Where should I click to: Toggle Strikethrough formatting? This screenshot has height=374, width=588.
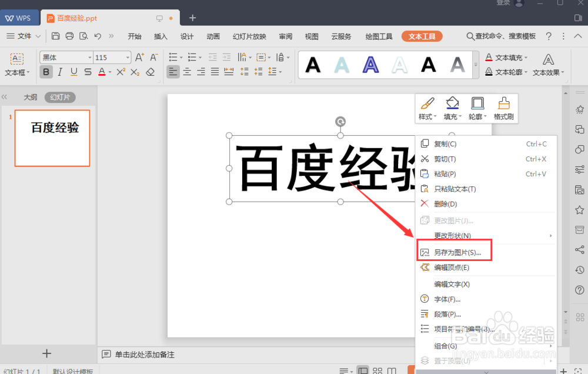(88, 72)
